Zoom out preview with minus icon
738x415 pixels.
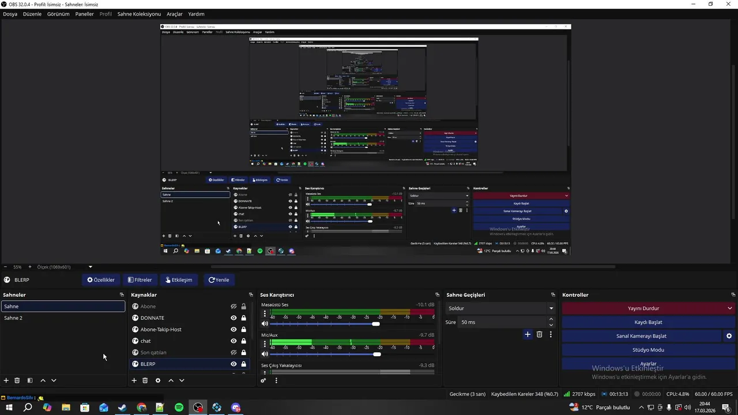(5, 267)
